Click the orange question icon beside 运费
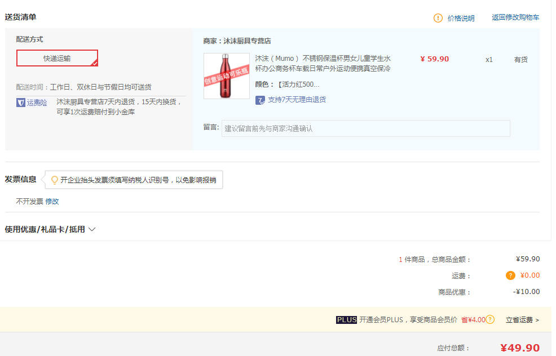The height and width of the screenshot is (356, 556). pyautogui.click(x=510, y=275)
